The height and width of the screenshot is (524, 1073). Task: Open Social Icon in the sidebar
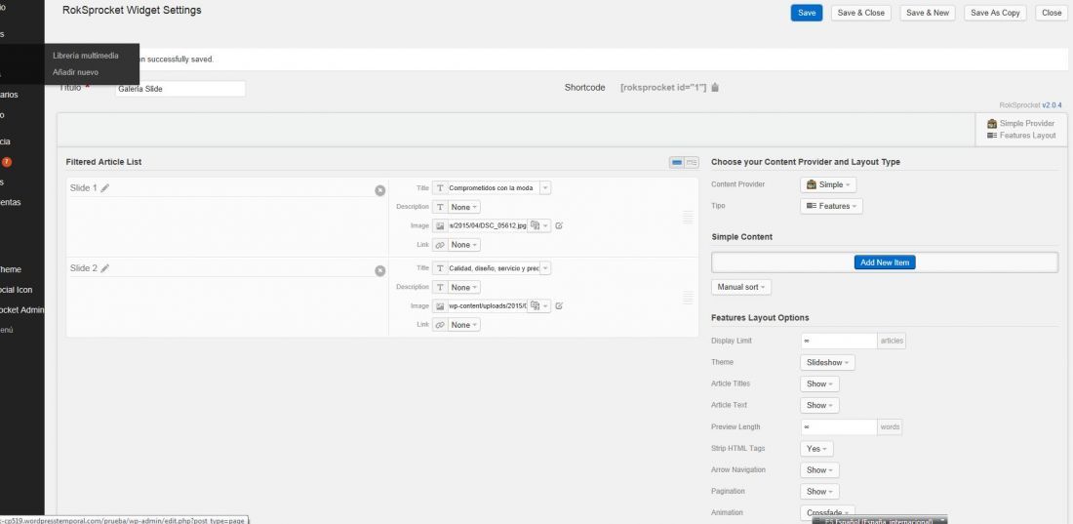tap(16, 290)
